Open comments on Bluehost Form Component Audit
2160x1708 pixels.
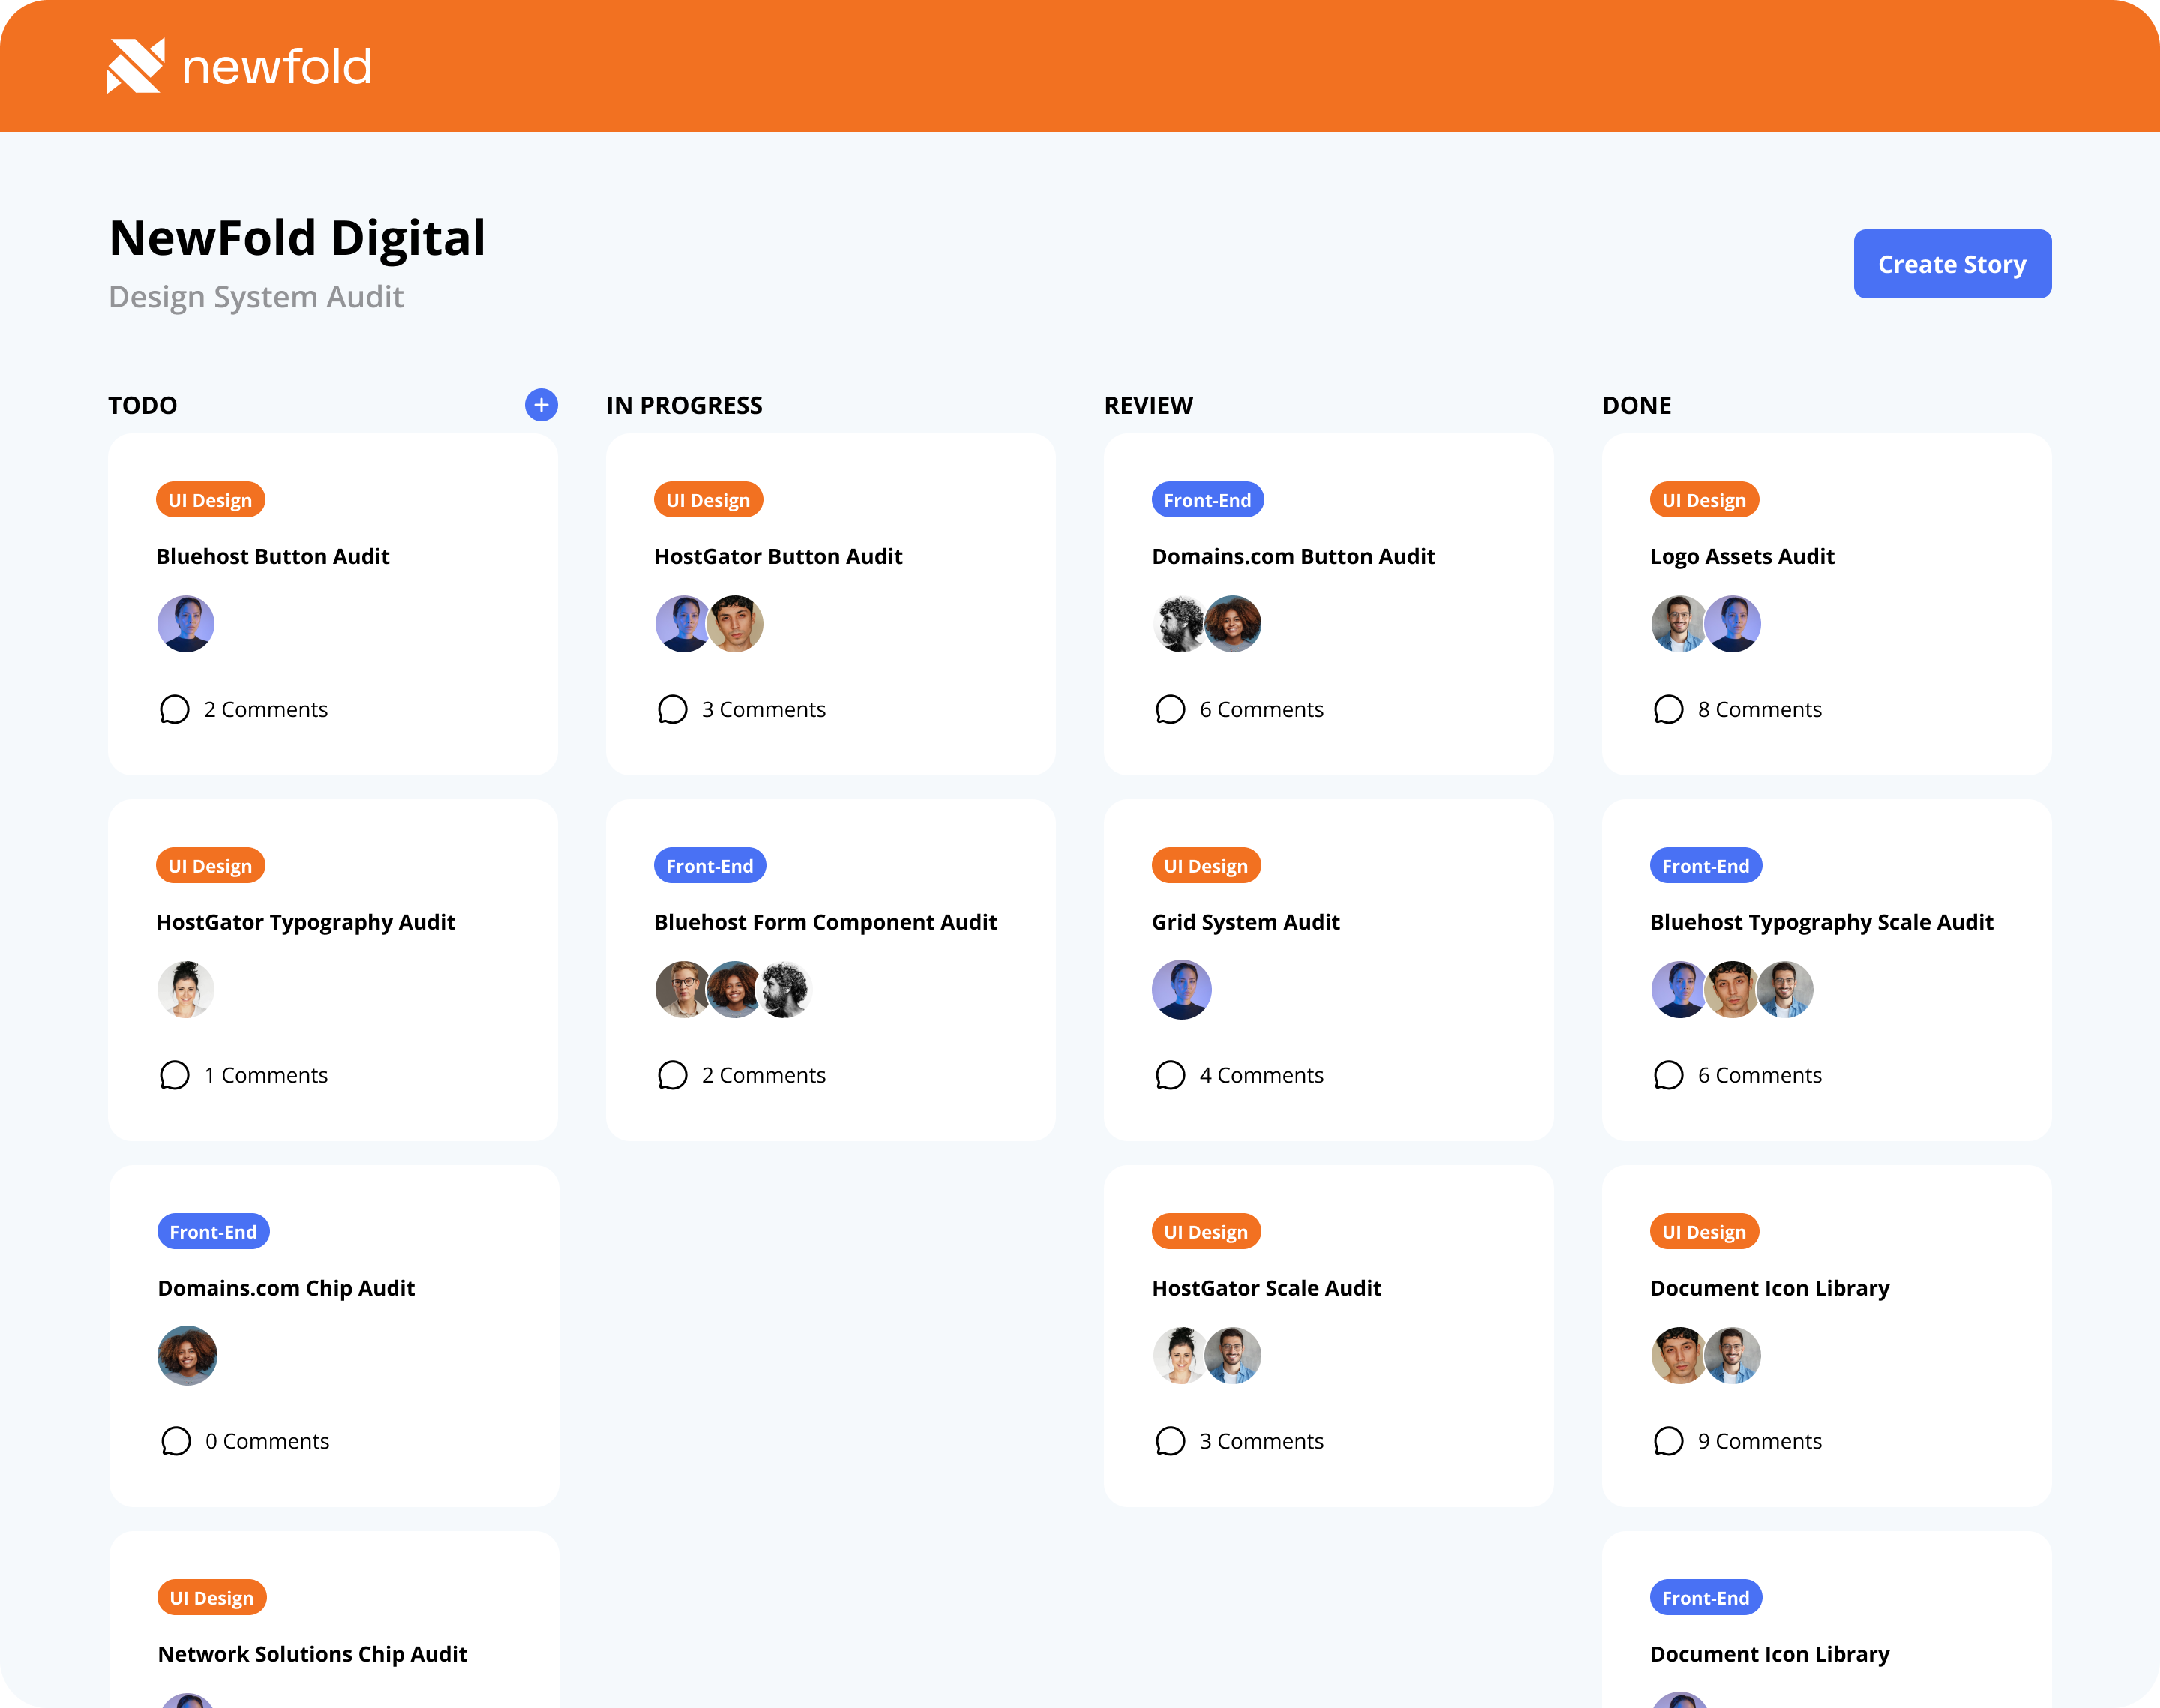(742, 1075)
